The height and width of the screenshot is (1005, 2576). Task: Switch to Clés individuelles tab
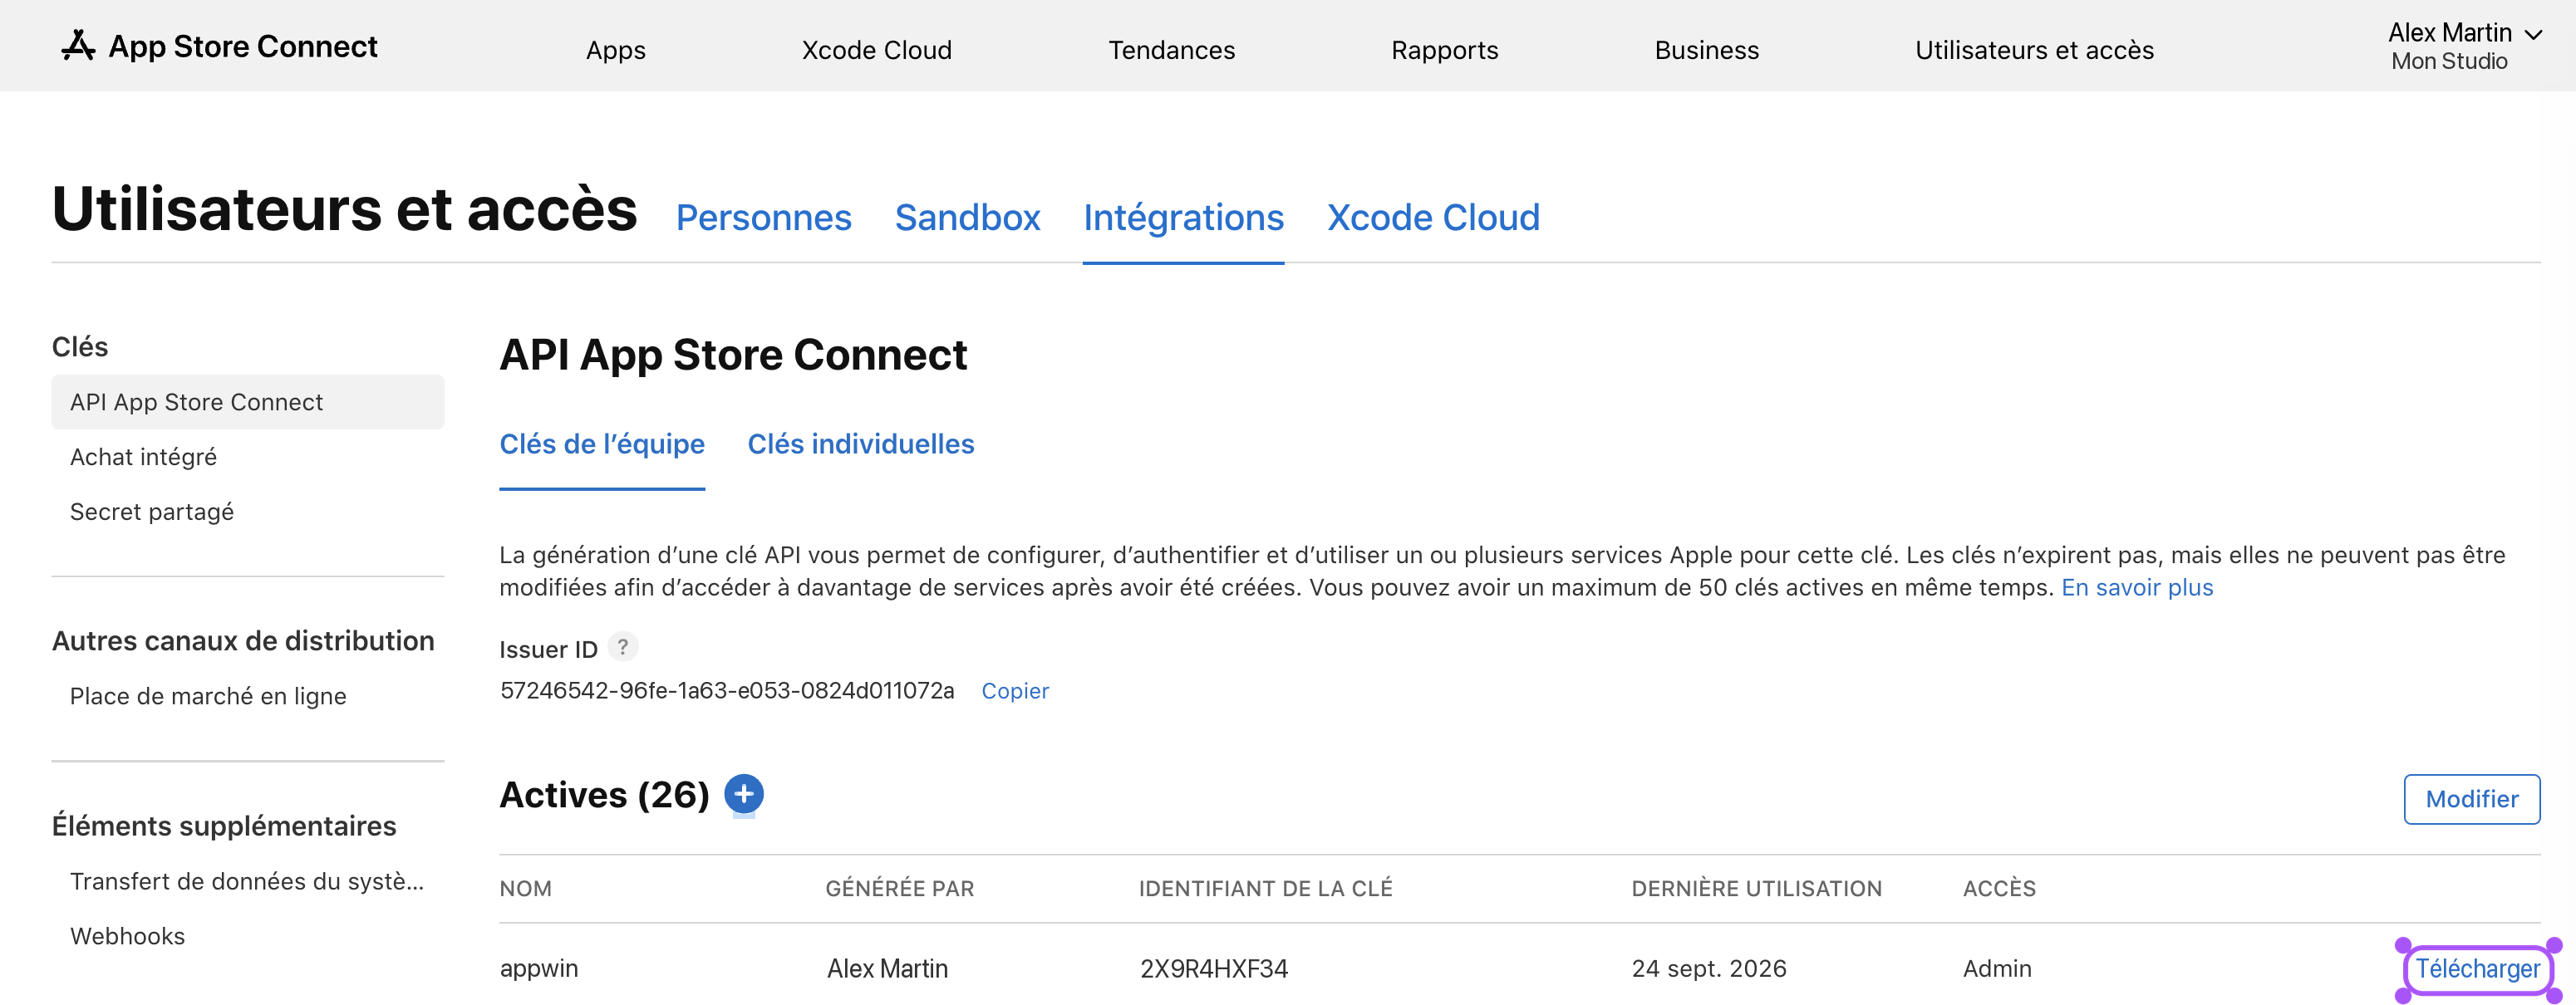click(x=860, y=444)
